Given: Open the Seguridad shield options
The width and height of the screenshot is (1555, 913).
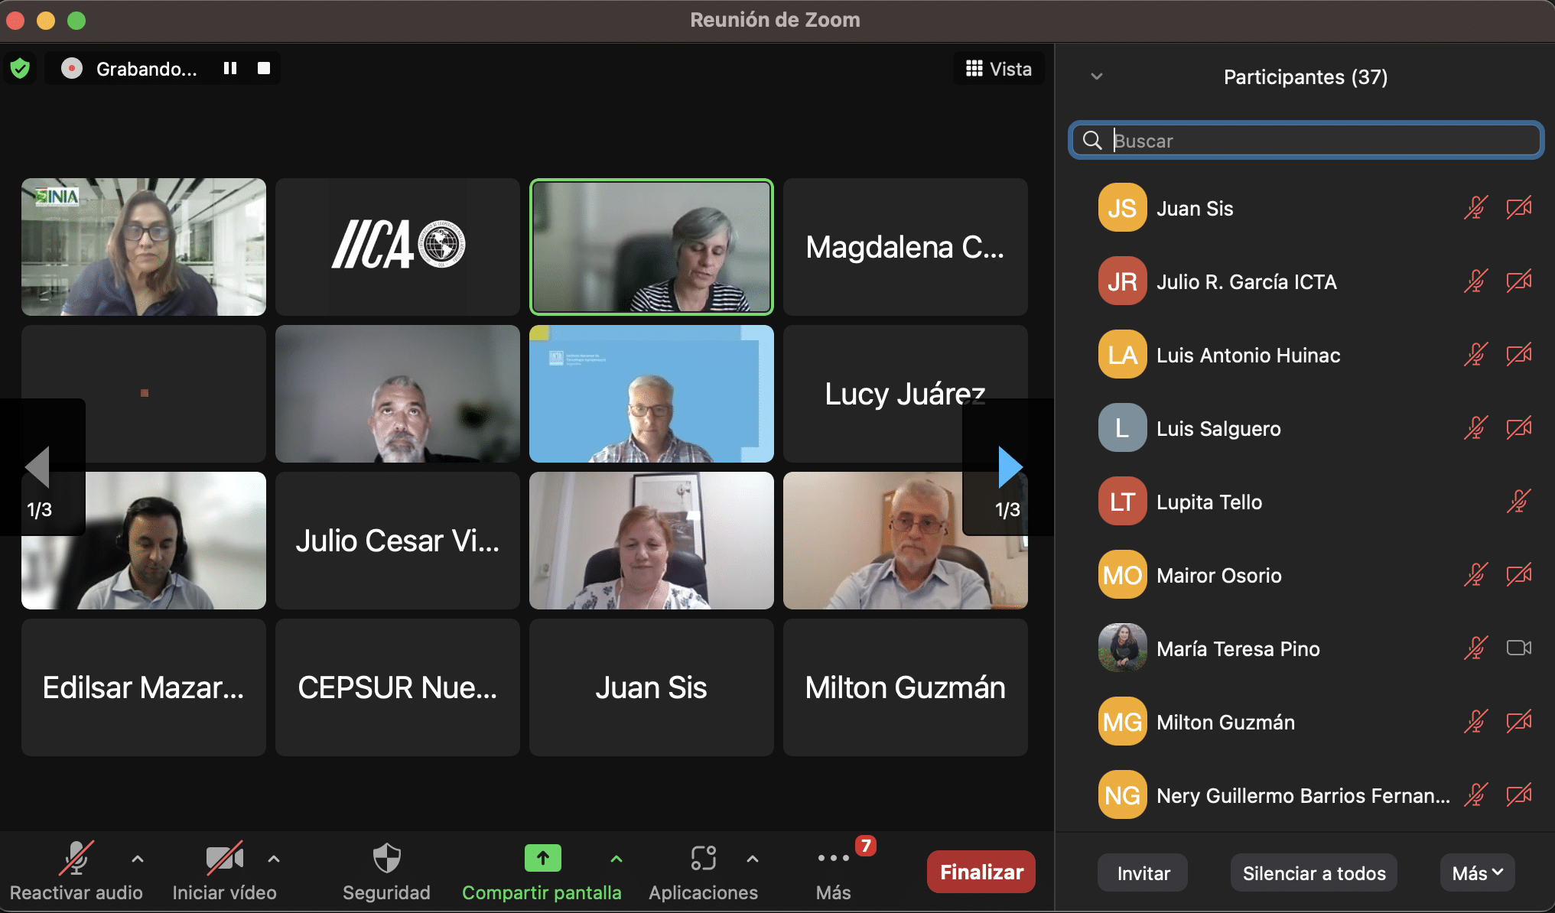Looking at the screenshot, I should [x=386, y=859].
